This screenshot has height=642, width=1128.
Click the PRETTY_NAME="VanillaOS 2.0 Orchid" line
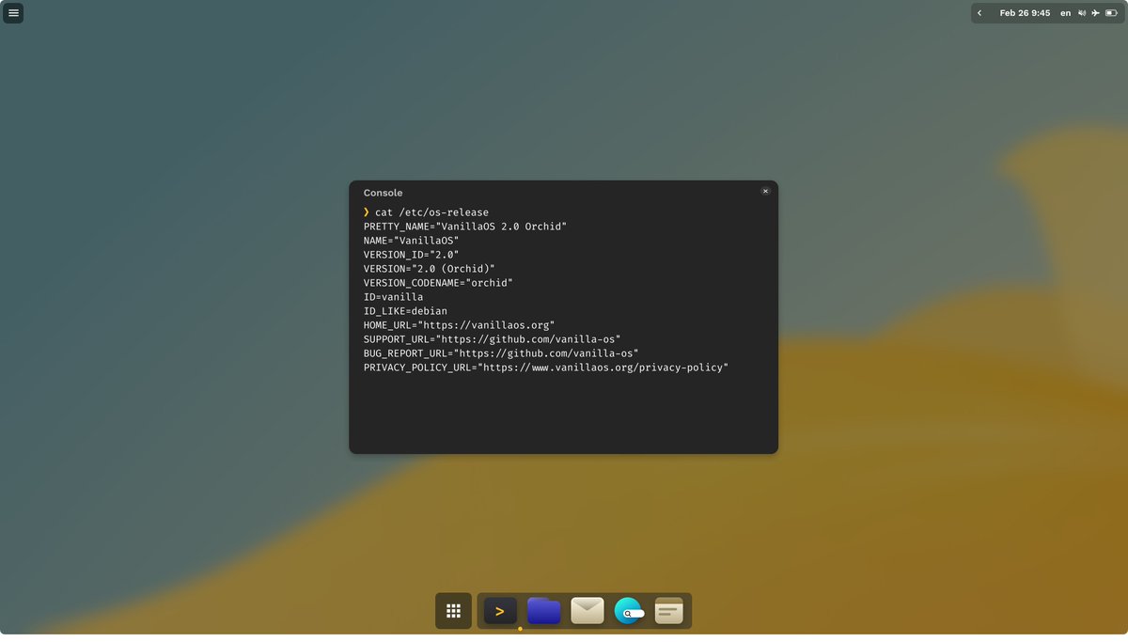(x=465, y=227)
